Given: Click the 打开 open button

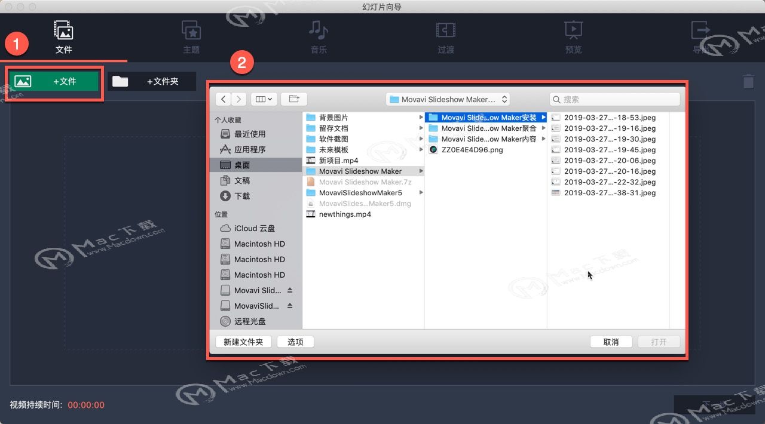Looking at the screenshot, I should 659,342.
